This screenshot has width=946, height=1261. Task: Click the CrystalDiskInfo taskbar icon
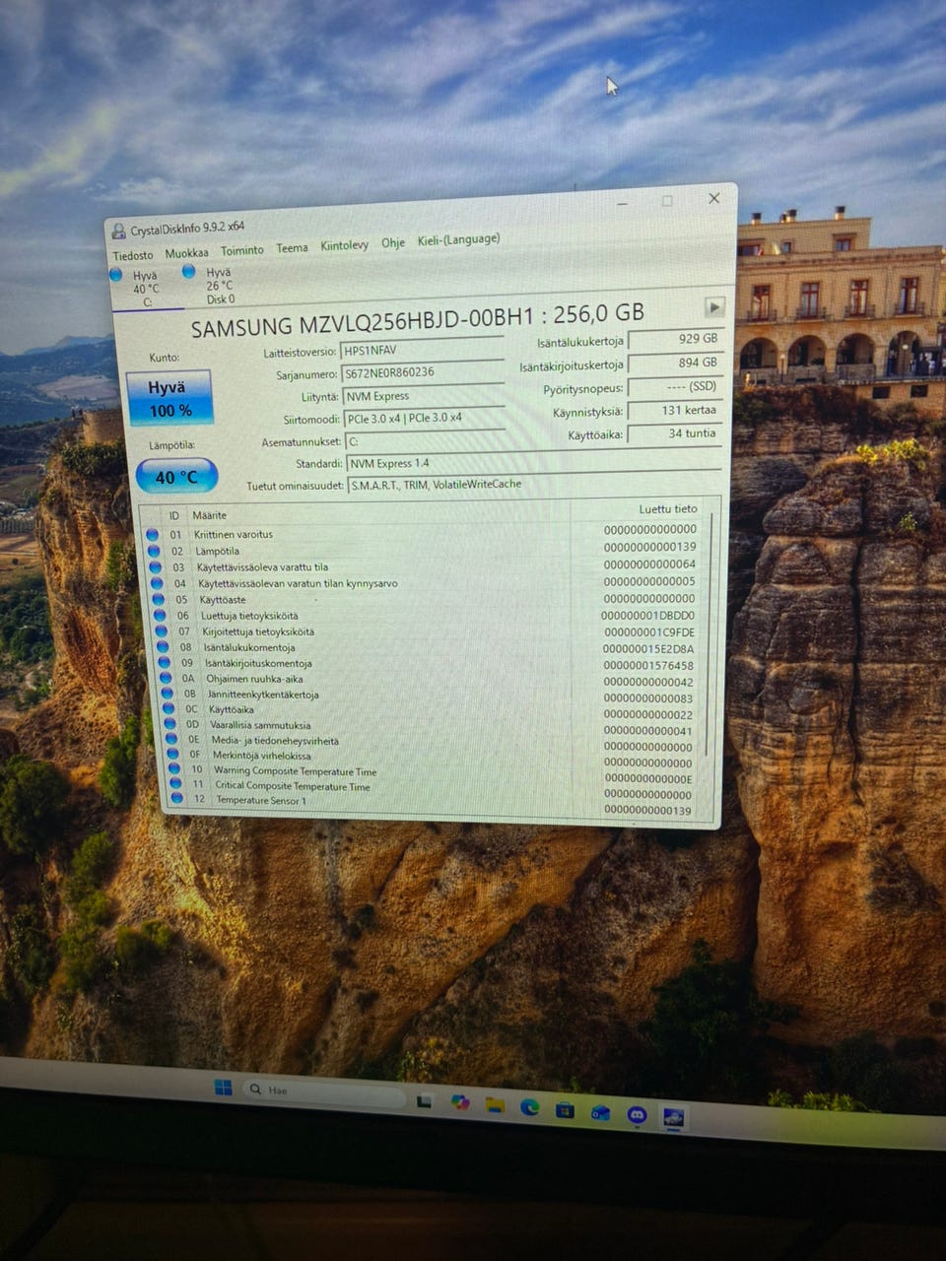click(x=673, y=1117)
